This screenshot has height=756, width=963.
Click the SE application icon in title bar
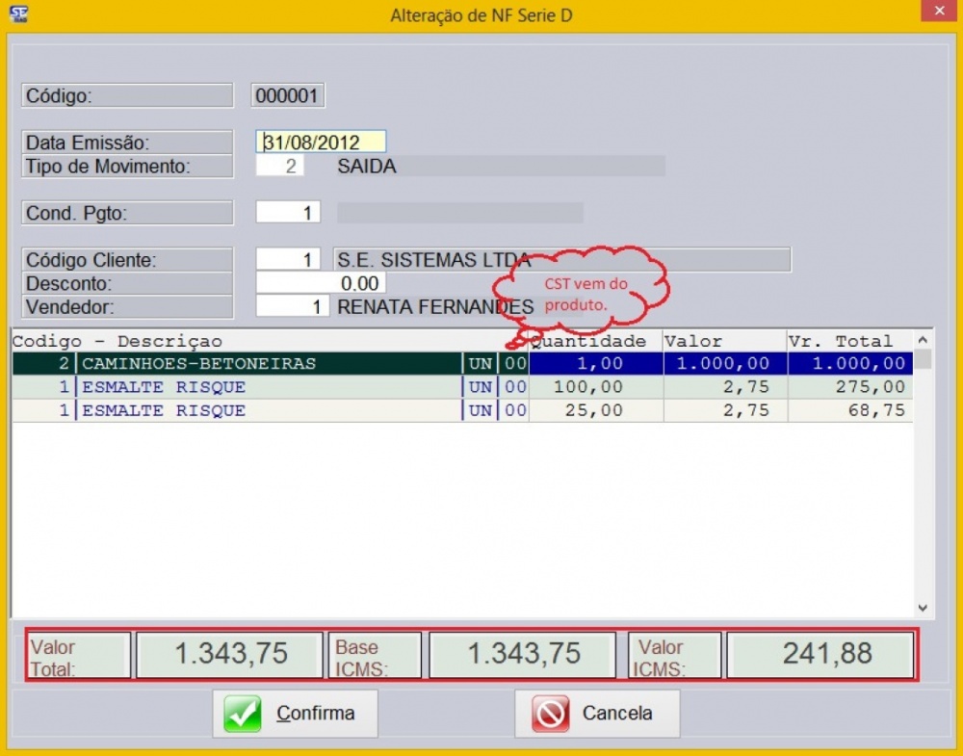[17, 12]
